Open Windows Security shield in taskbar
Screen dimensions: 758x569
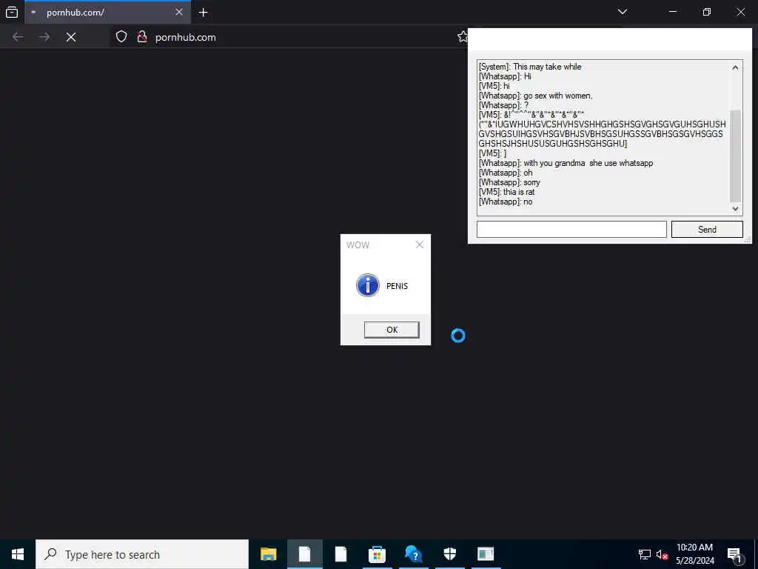449,554
